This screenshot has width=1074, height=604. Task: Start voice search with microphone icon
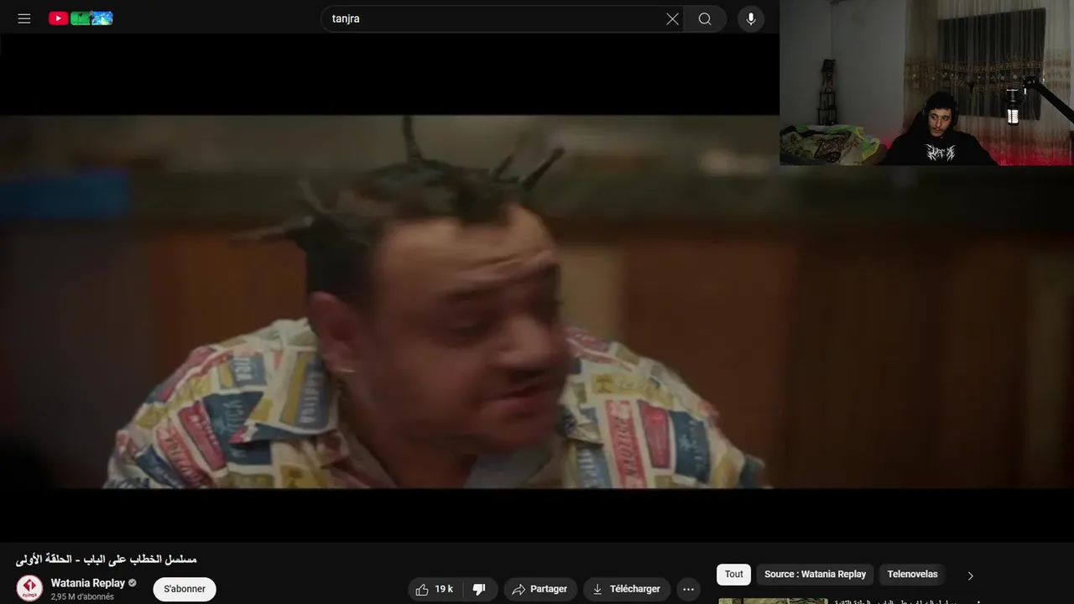(751, 18)
